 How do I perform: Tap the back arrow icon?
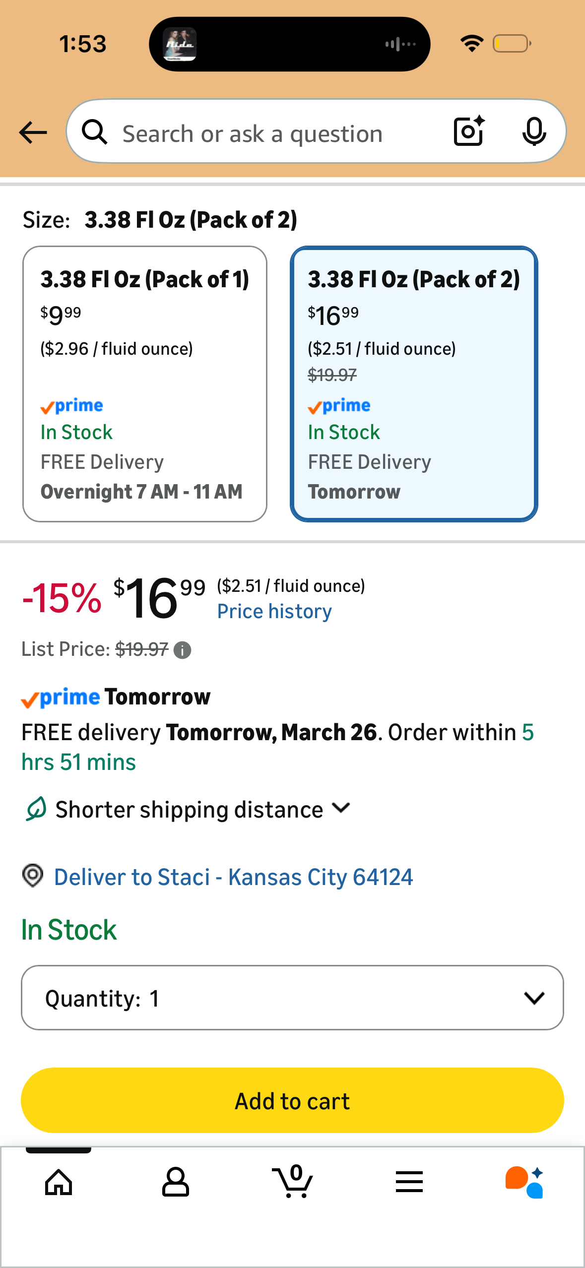33,132
